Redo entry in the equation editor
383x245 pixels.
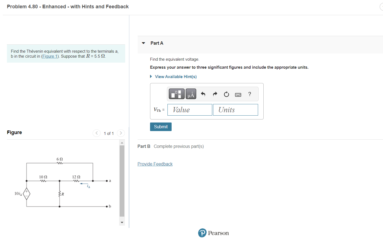point(215,94)
